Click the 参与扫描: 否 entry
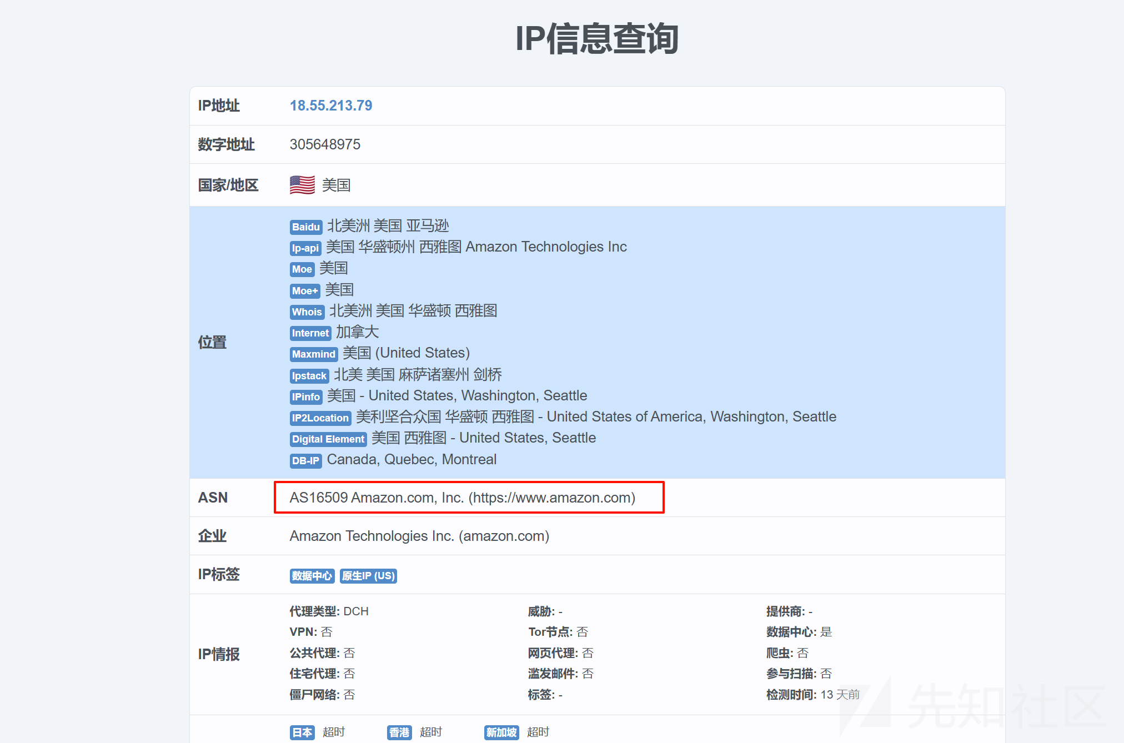The height and width of the screenshot is (743, 1124). coord(799,674)
